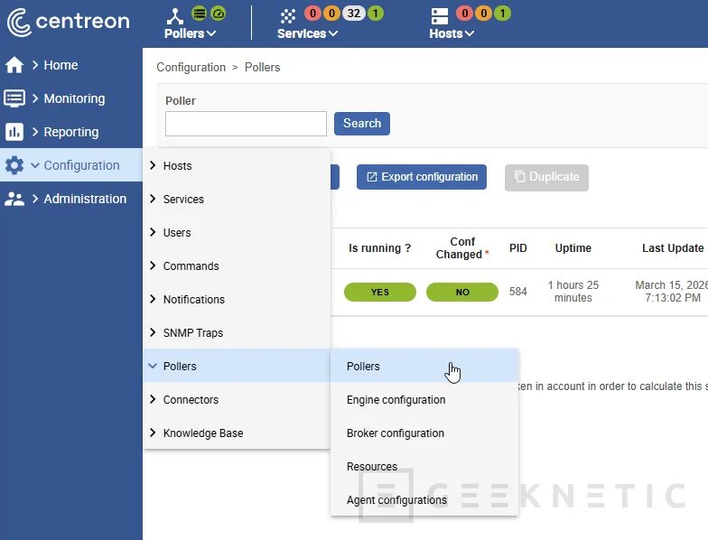The image size is (708, 540).
Task: Click the Services dotted icon in header
Action: pos(287,16)
